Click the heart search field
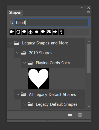99x130 pixels. coord(51,22)
